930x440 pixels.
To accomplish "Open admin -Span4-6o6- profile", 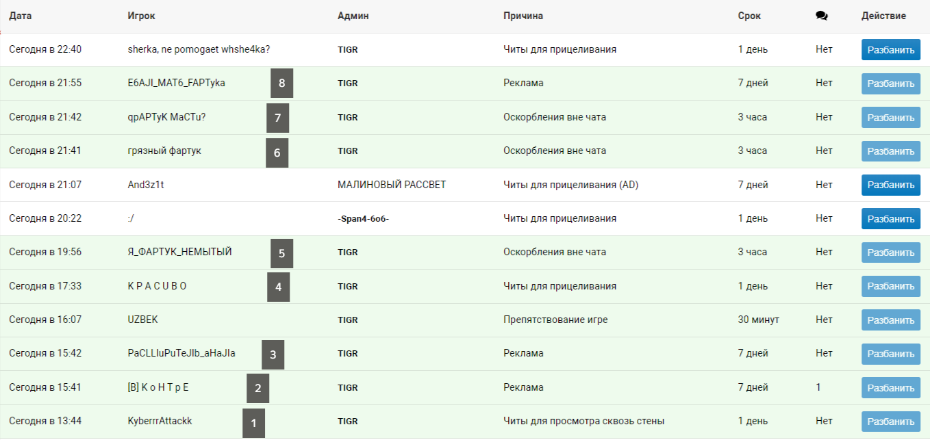I will coord(364,219).
